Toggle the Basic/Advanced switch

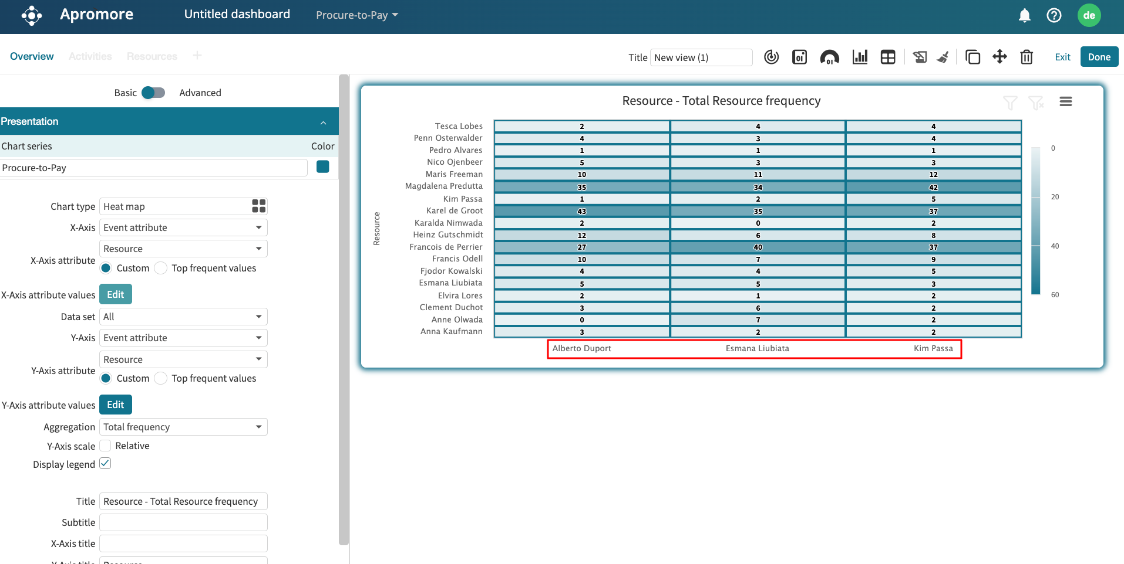pyautogui.click(x=153, y=93)
